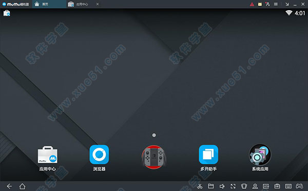Click the red warning triangle icon
The height and width of the screenshot is (191, 308).
[x=252, y=4]
